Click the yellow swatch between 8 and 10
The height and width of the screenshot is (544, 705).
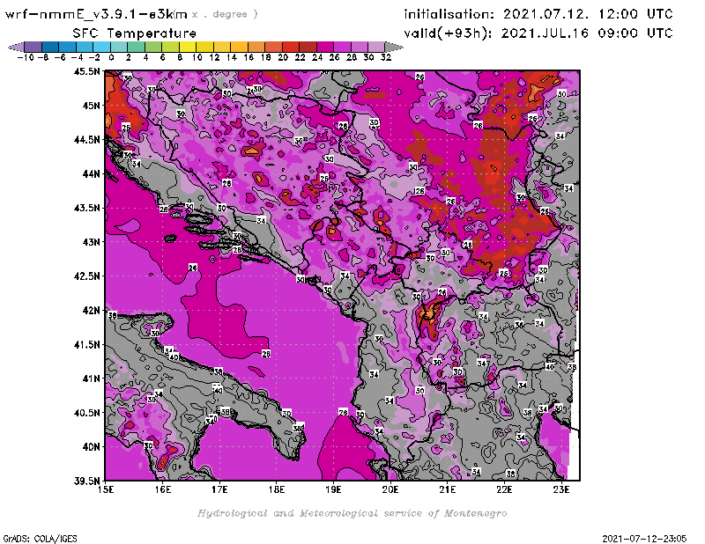click(x=187, y=47)
